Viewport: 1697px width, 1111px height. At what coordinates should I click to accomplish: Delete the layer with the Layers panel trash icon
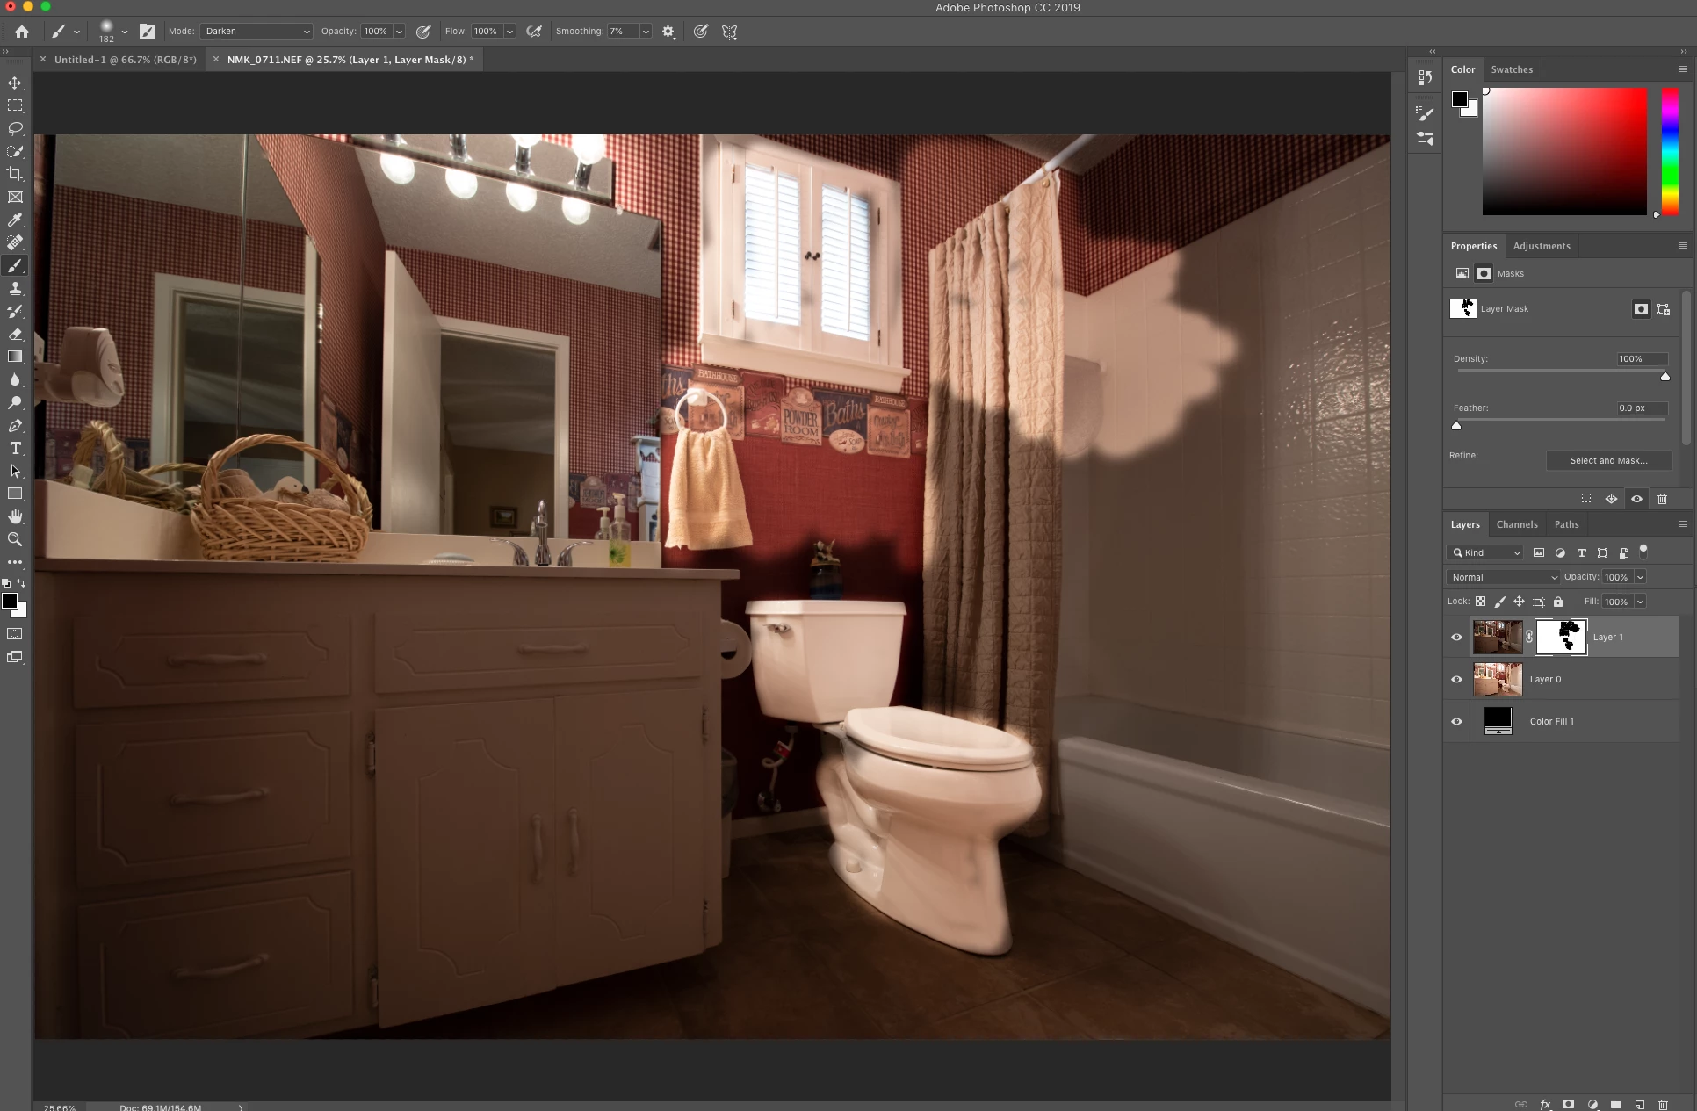tap(1662, 1104)
